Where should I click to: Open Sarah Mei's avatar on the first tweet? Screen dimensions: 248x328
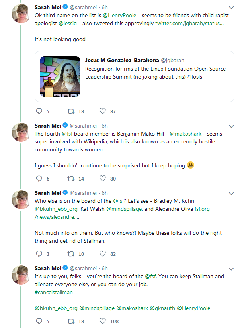point(20,14)
